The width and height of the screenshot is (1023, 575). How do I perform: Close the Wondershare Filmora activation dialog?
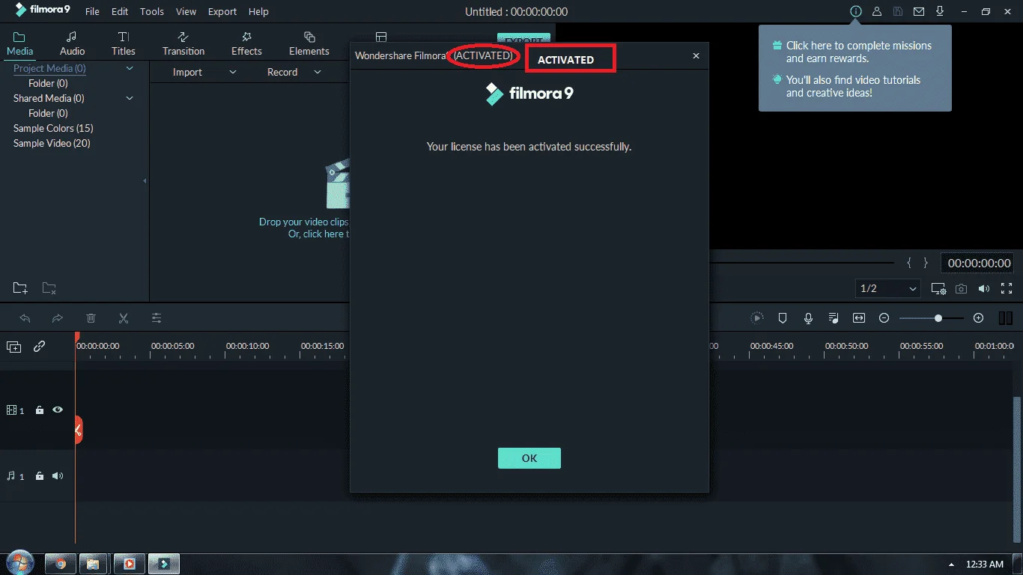(696, 55)
